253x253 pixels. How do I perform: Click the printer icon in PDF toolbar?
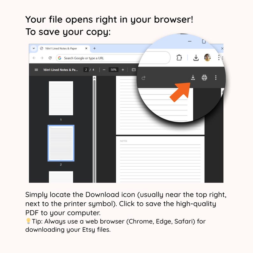coord(204,78)
